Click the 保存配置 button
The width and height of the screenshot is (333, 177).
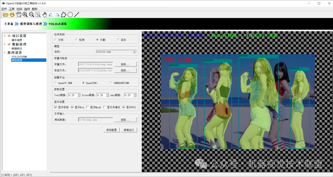(112, 130)
